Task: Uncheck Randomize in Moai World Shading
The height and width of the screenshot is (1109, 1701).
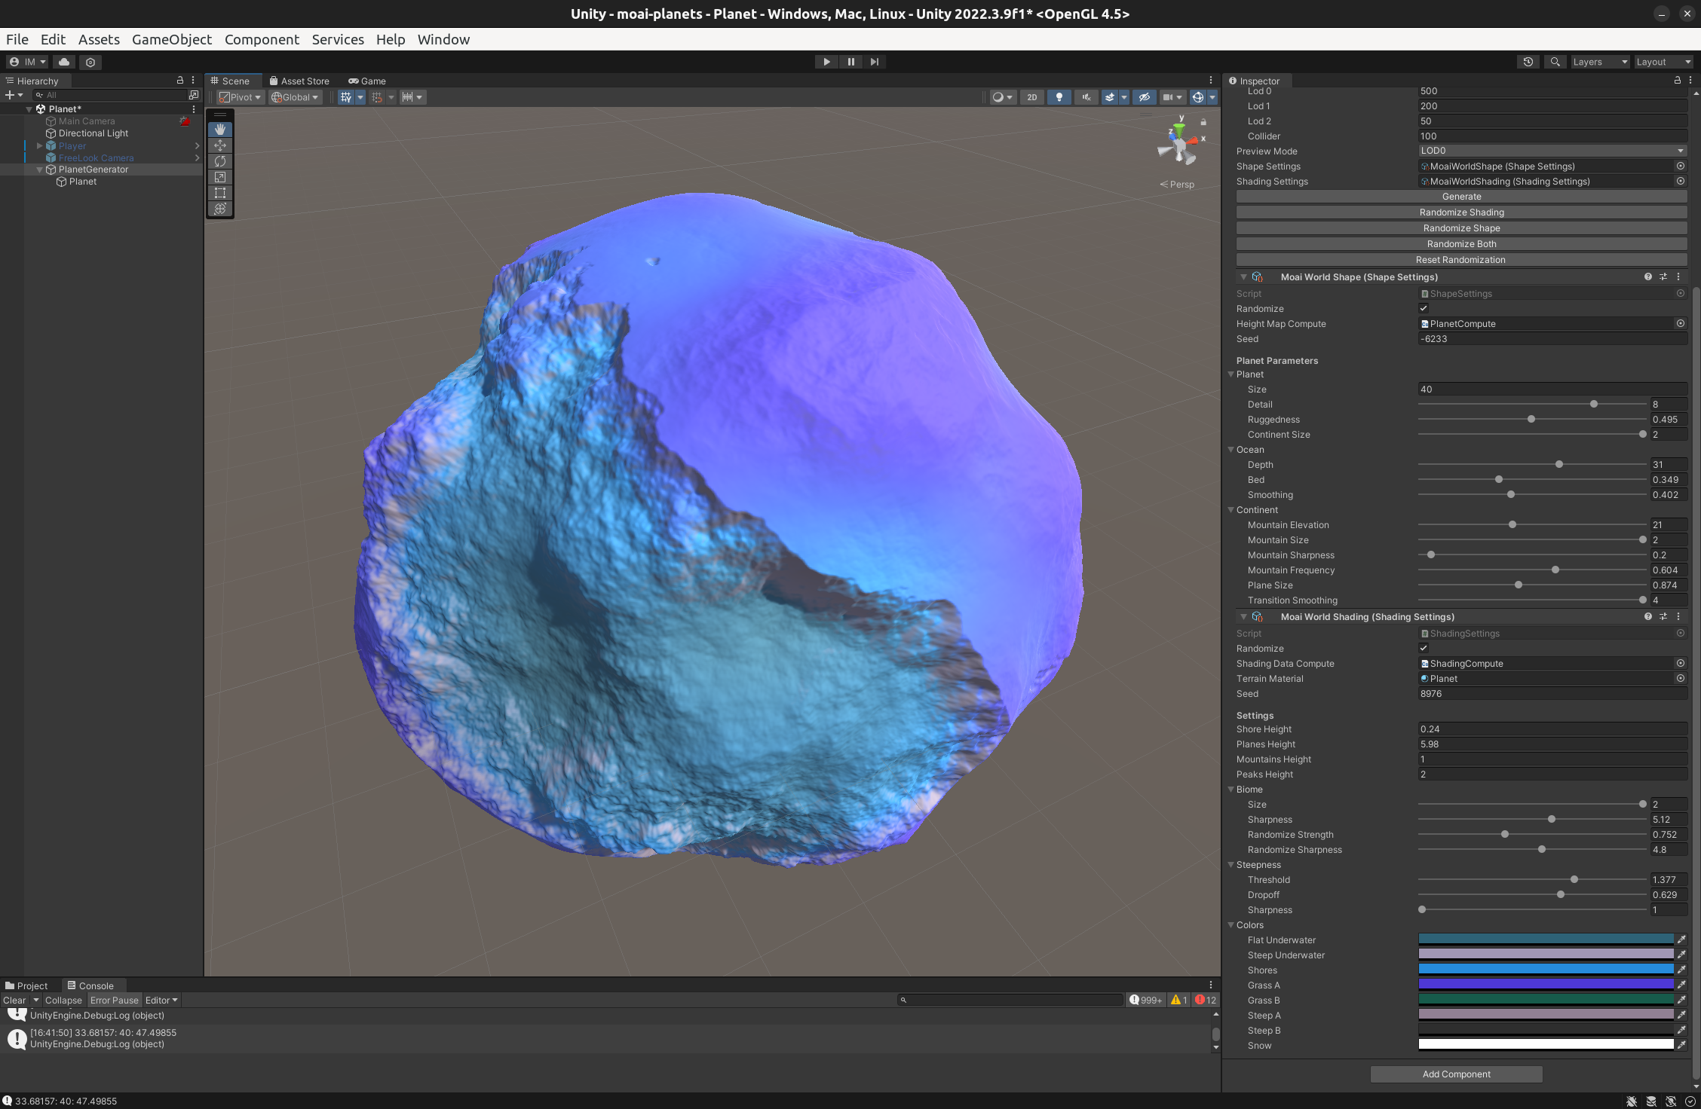Action: coord(1424,648)
